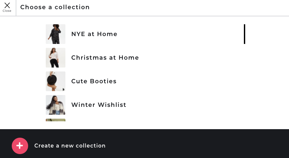Click the partially visible fifth collection thumbnail
289x158 pixels.
[56, 120]
